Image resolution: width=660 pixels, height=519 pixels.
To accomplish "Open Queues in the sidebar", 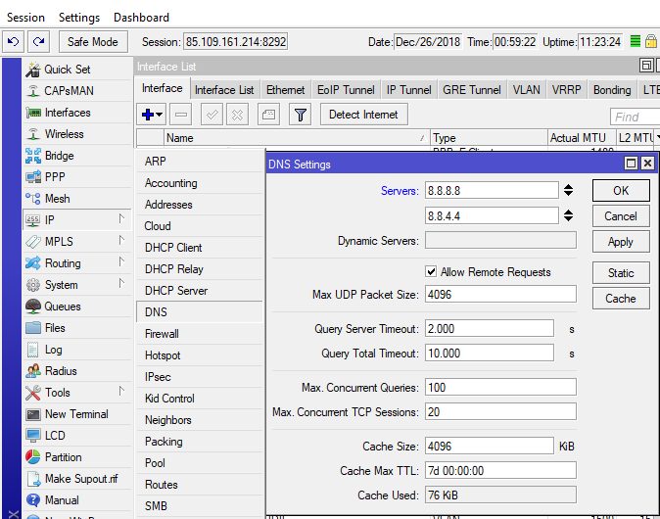I will (78, 307).
